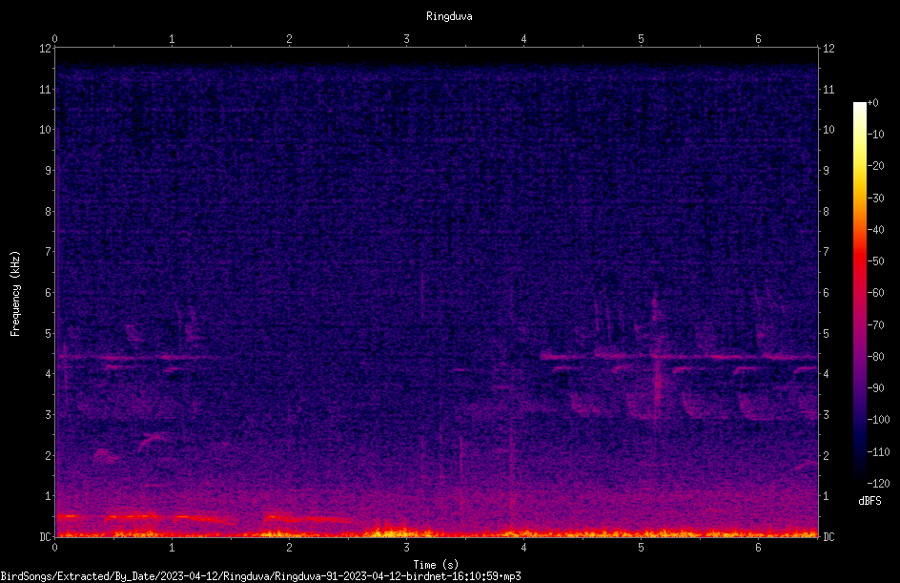Click the 10 kHz right axis label
Image resolution: width=900 pixels, height=583 pixels.
[x=828, y=129]
